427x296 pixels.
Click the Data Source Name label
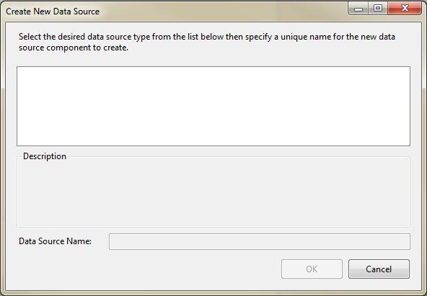coord(55,241)
